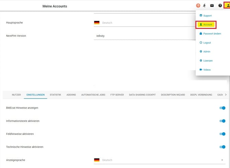Screen dimensions: 230x168
Task: Open the mail envelope icon
Action: 212,6
